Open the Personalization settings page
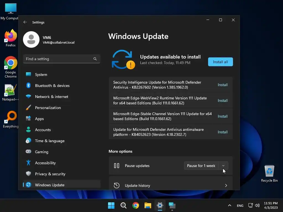283x212 pixels. click(x=62, y=108)
